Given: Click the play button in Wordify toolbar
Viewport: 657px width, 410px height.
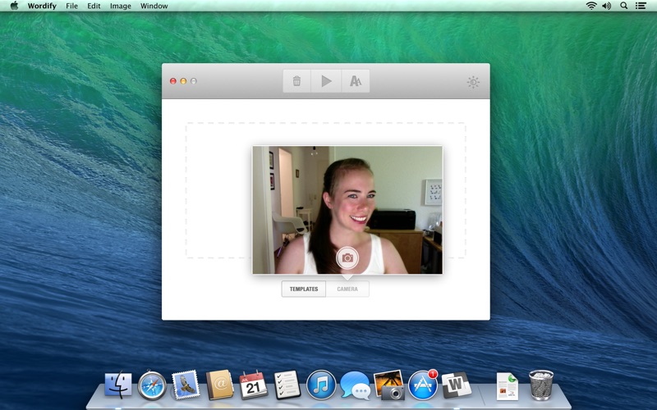Looking at the screenshot, I should coord(326,80).
